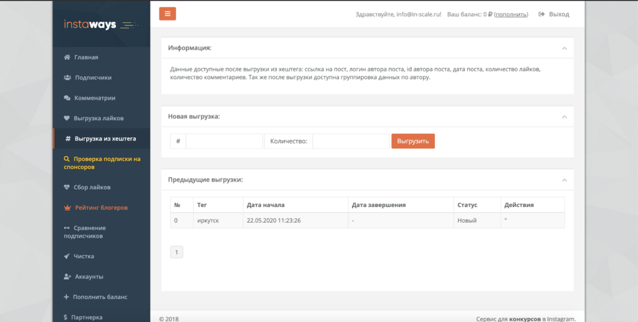The height and width of the screenshot is (322, 638).
Task: Collapse the Новая выгрузка panel
Action: coord(564,117)
